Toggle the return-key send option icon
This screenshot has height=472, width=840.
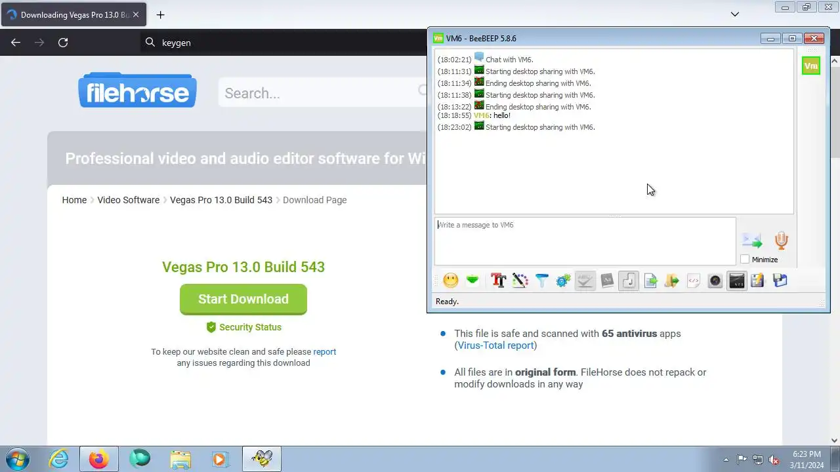[629, 281]
